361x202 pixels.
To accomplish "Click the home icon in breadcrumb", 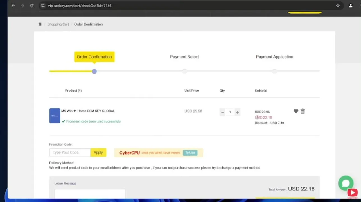I will click(40, 24).
